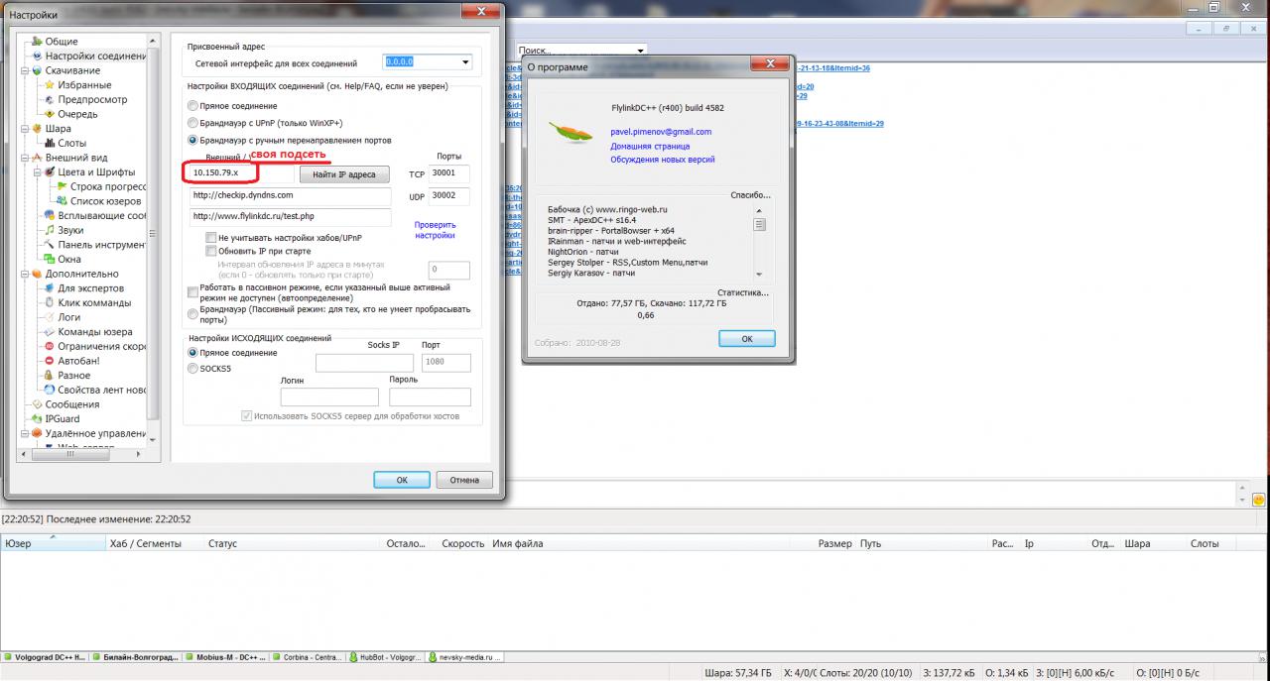
Task: Collapse the Скачивание tree node
Action: point(25,70)
